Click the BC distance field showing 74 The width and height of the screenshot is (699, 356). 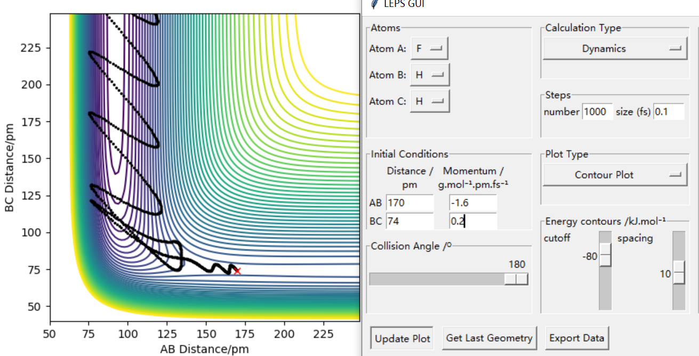click(x=410, y=221)
